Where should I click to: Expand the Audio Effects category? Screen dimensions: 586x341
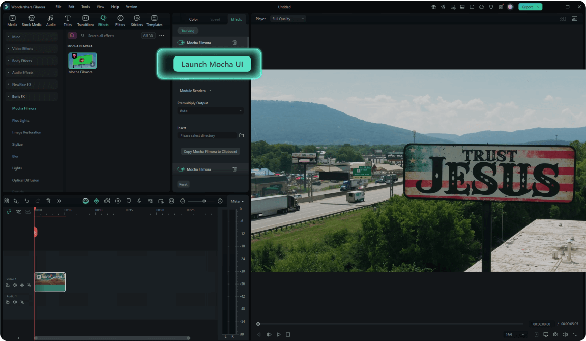[32, 73]
